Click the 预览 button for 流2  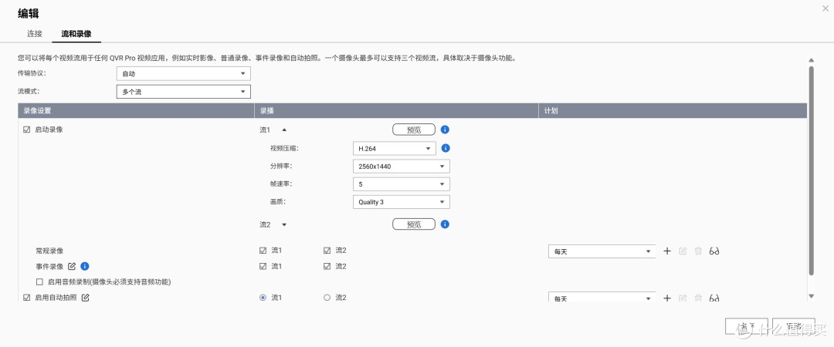[x=414, y=224]
